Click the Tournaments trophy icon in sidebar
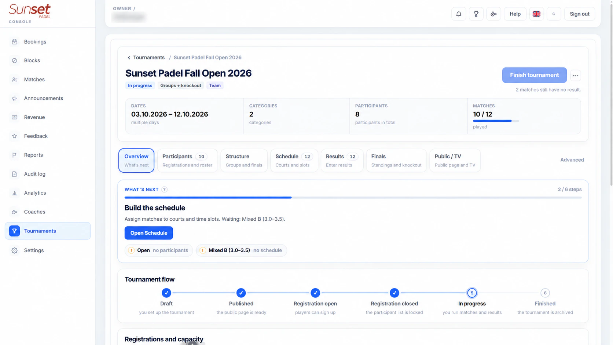The width and height of the screenshot is (613, 345). click(x=14, y=231)
